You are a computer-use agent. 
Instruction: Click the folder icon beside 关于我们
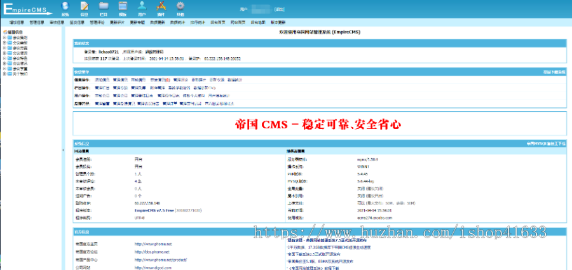coord(10,73)
